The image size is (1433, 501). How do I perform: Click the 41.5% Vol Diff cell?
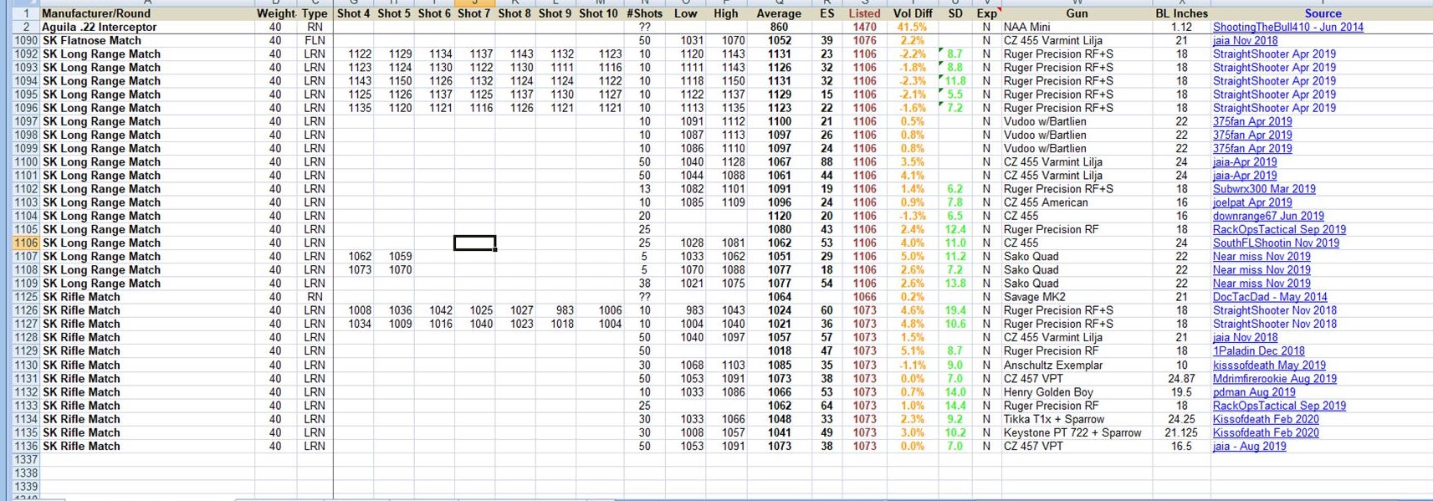tap(913, 27)
